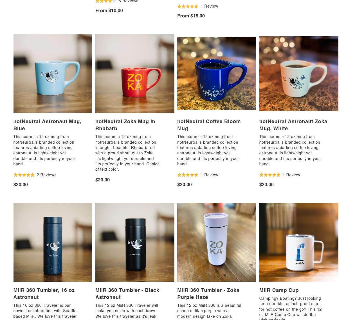
Task: Open notNeutral Astronaut Zoka Mug, White title
Action: click(x=293, y=125)
